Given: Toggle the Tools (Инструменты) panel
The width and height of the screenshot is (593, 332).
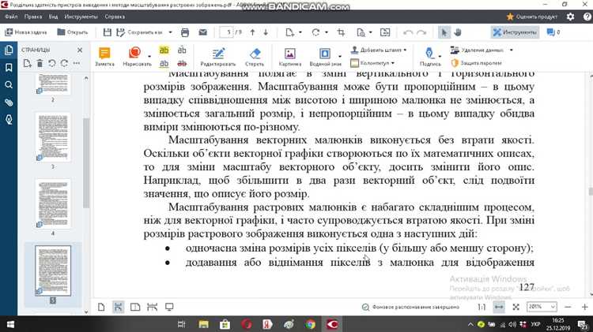Looking at the screenshot, I should click(515, 32).
